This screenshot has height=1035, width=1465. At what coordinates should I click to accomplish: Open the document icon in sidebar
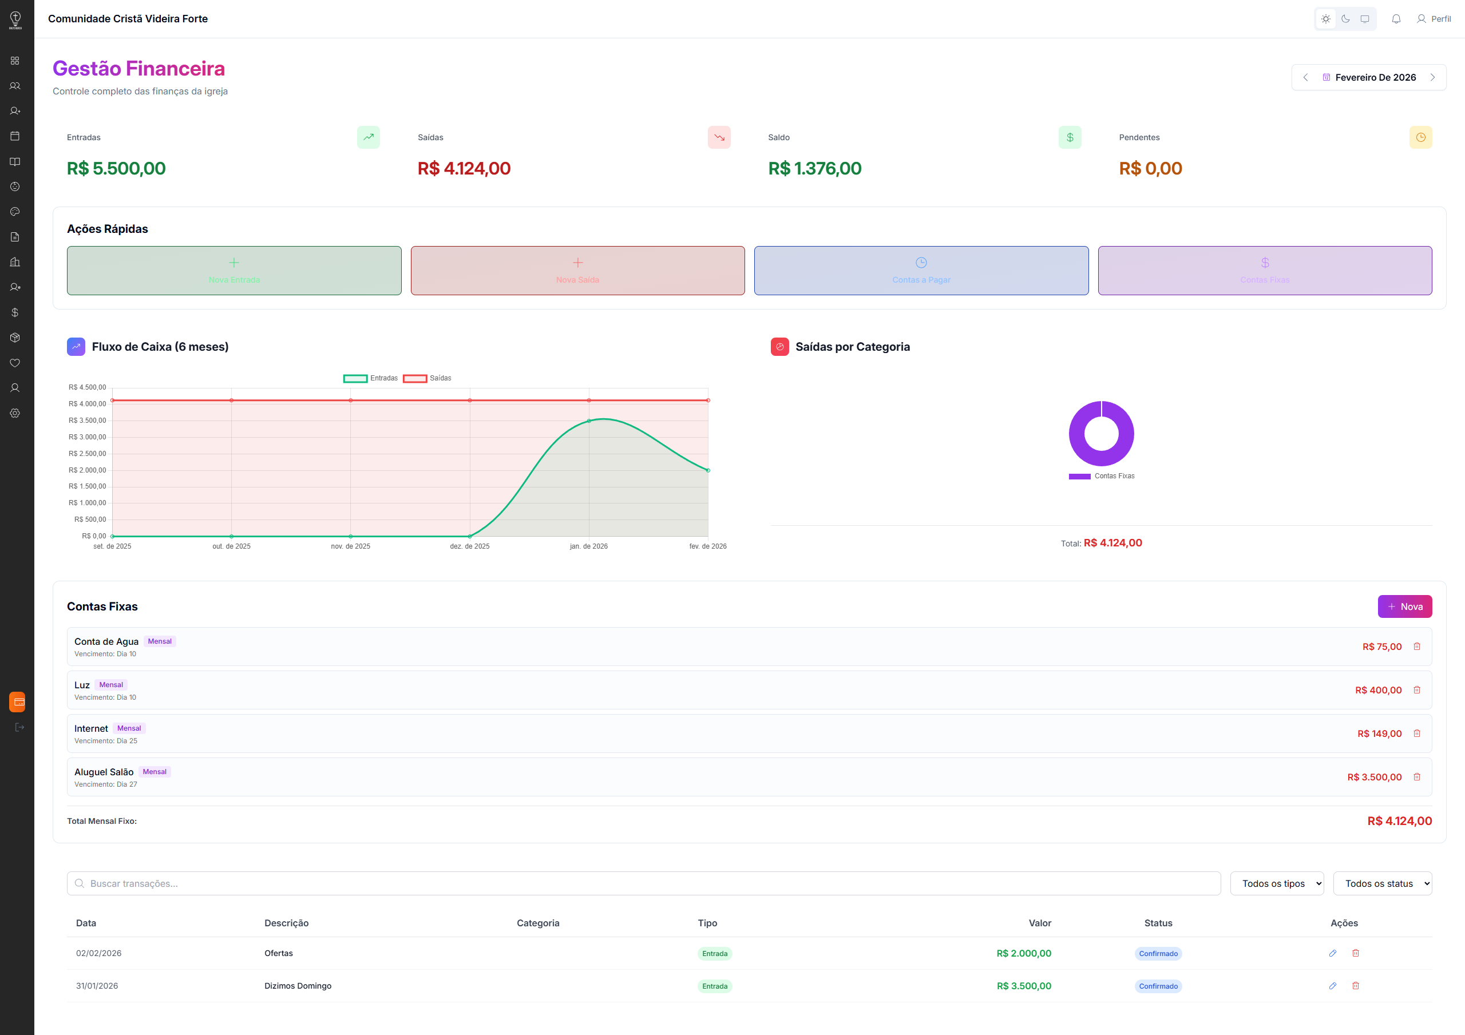click(15, 237)
